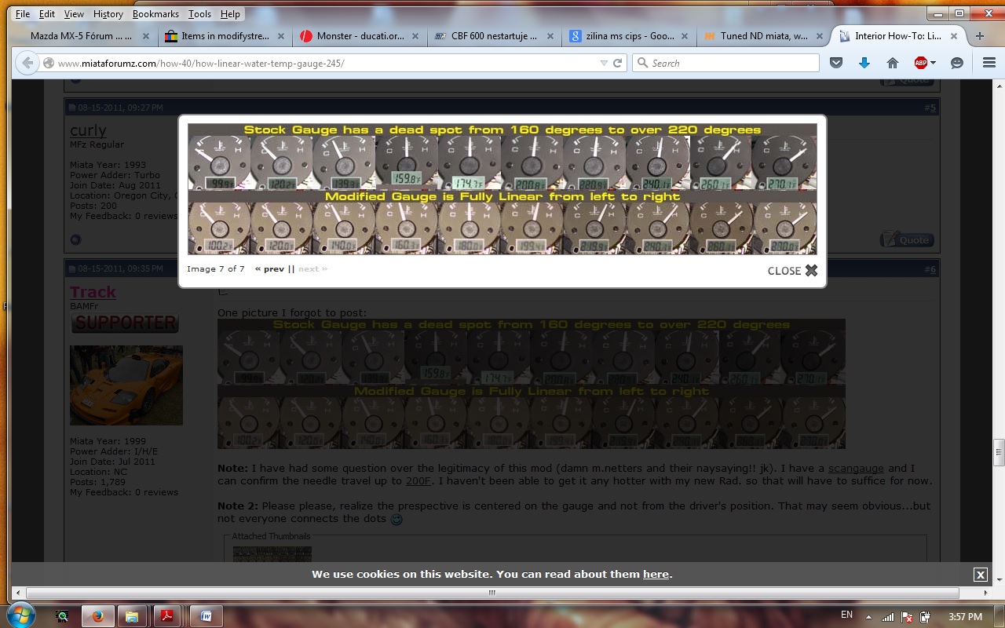
Task: Switch to the CBF 600 nestartuje tab
Action: [x=493, y=36]
